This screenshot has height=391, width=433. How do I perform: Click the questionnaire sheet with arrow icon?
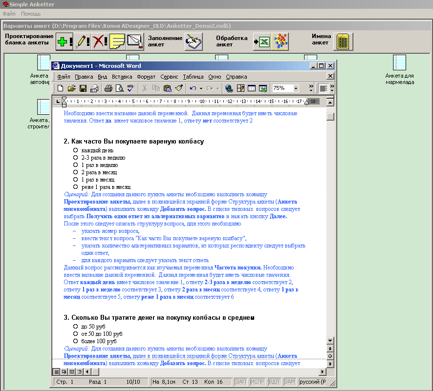[x=135, y=41]
